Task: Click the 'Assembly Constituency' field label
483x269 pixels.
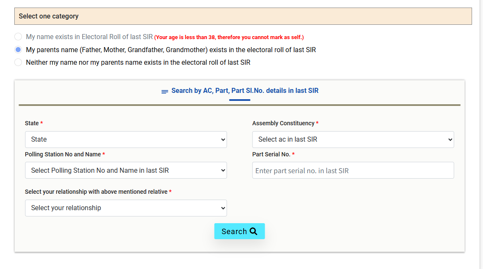Action: tap(283, 123)
